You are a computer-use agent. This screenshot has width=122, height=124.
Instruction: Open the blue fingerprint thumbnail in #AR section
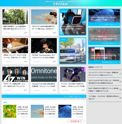point(65,111)
